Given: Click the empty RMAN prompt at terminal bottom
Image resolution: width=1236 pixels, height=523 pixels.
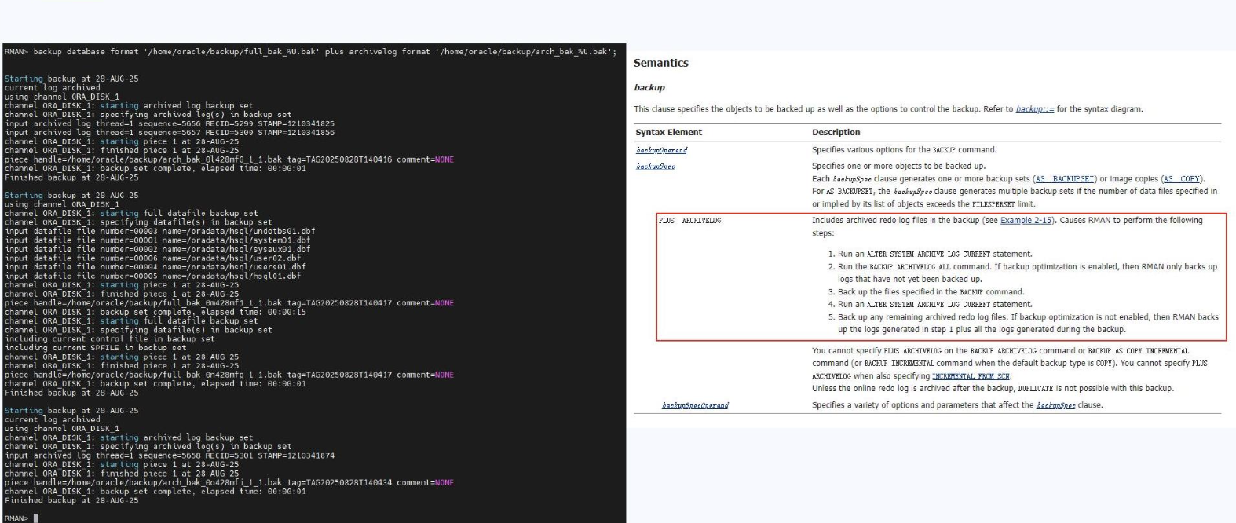Looking at the screenshot, I should click(36, 518).
